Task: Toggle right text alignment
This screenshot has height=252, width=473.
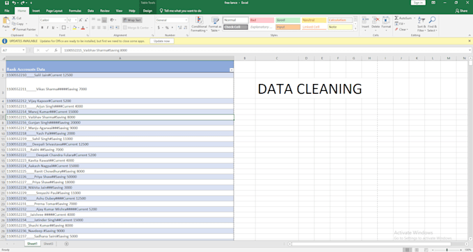Action: (x=104, y=28)
